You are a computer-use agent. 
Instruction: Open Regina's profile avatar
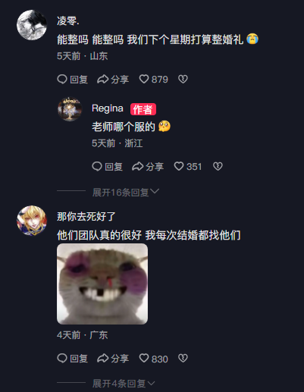(70, 109)
